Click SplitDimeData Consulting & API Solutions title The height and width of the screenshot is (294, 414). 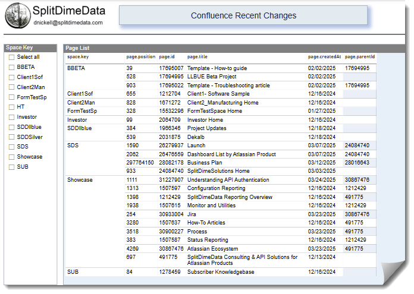point(242,260)
